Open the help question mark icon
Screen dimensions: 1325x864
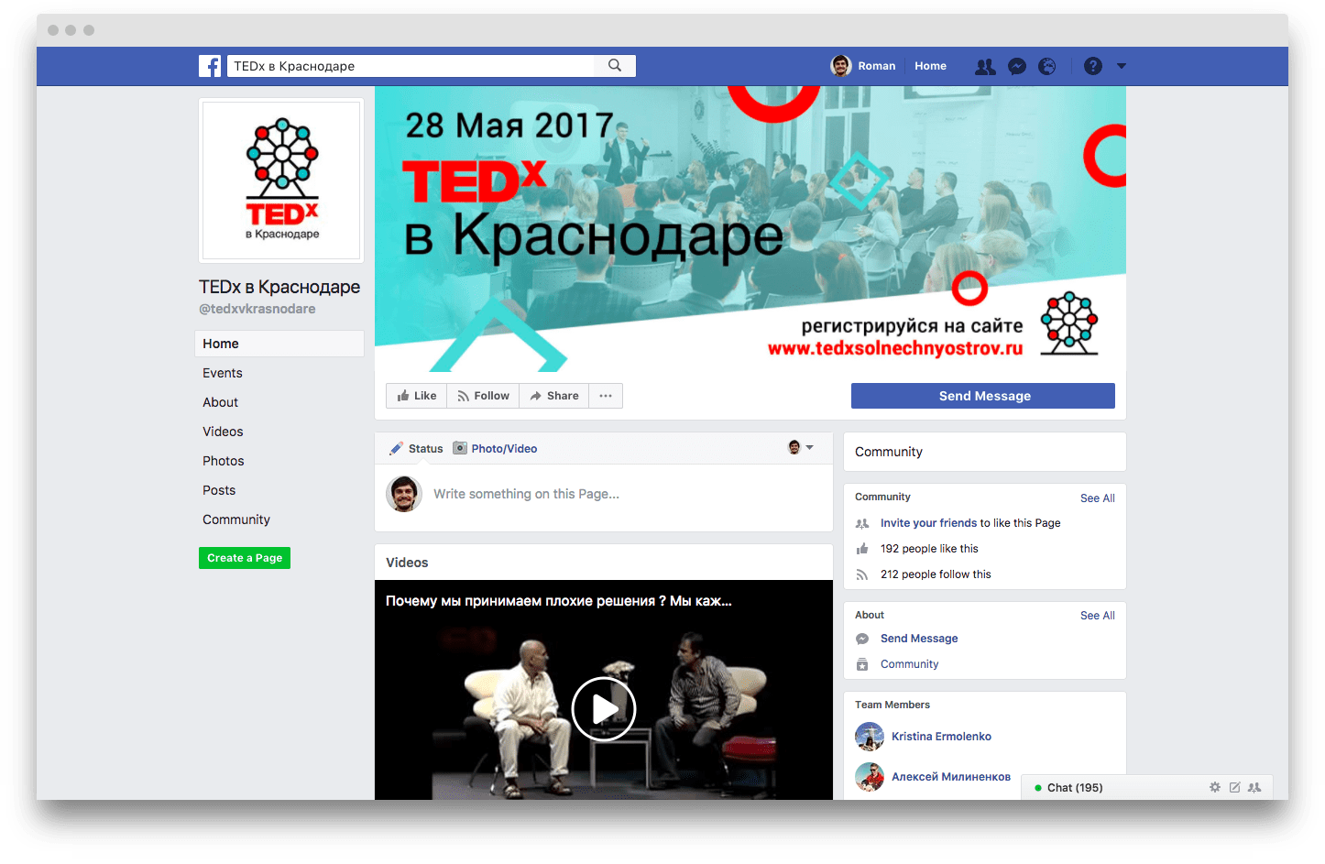click(x=1093, y=66)
